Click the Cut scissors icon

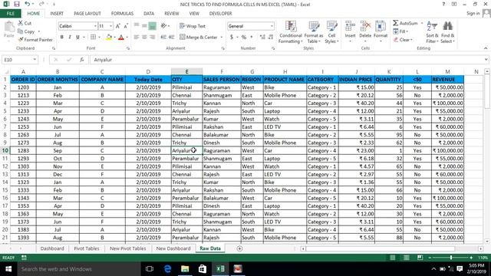21,23
